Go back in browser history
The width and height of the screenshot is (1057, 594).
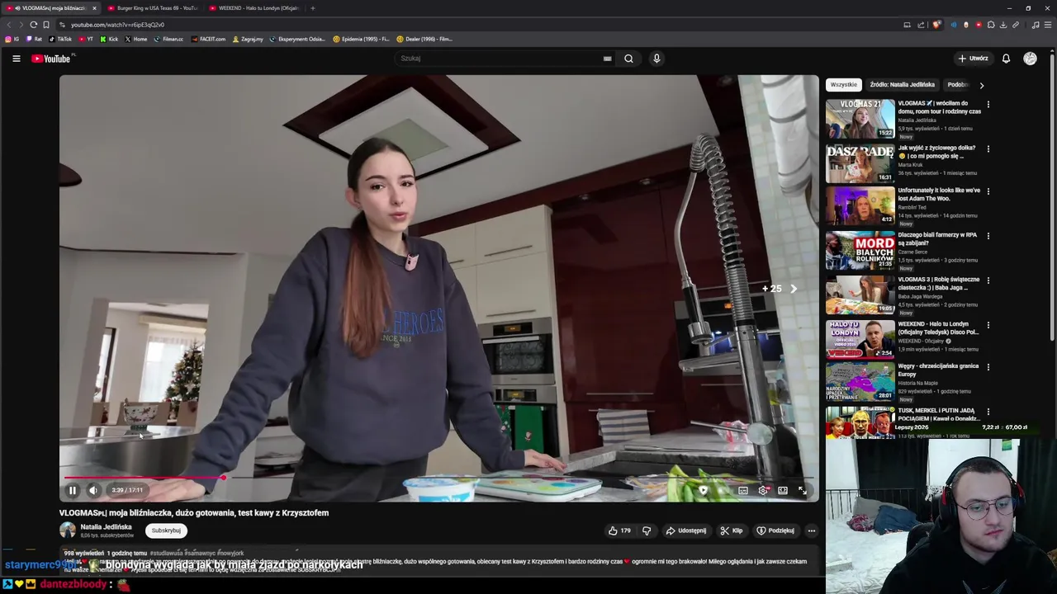(9, 25)
